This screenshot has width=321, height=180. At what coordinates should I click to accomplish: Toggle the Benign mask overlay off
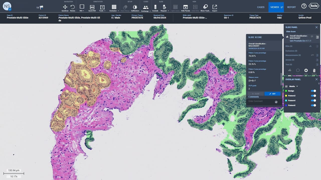pos(313,91)
